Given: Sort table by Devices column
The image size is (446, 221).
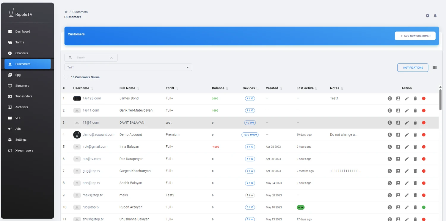Looking at the screenshot, I should 251,88.
